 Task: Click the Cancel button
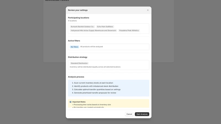[x=129, y=114]
